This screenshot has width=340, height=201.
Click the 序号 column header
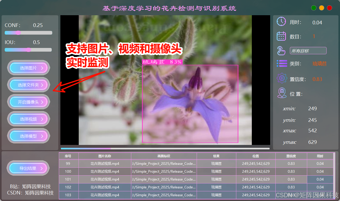[x=68, y=156]
